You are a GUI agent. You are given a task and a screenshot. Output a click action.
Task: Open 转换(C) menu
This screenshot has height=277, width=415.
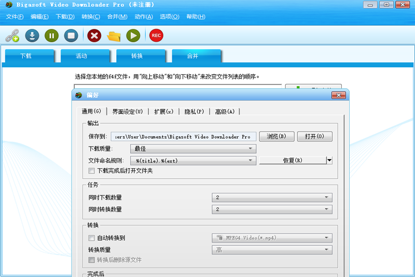tap(91, 17)
